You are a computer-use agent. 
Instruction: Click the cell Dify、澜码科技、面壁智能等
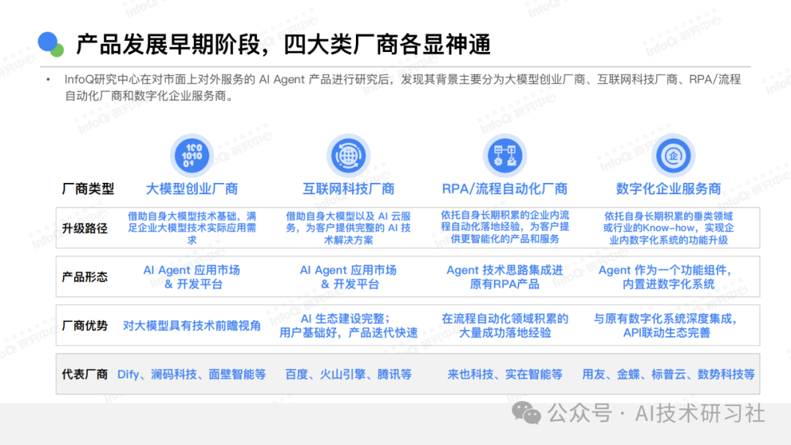click(192, 375)
